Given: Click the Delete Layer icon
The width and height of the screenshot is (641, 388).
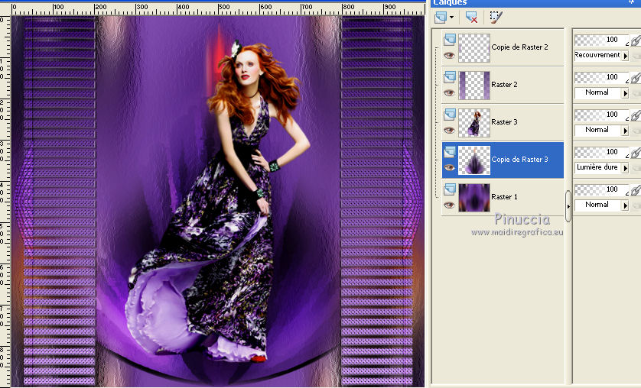Looking at the screenshot, I should (x=471, y=17).
